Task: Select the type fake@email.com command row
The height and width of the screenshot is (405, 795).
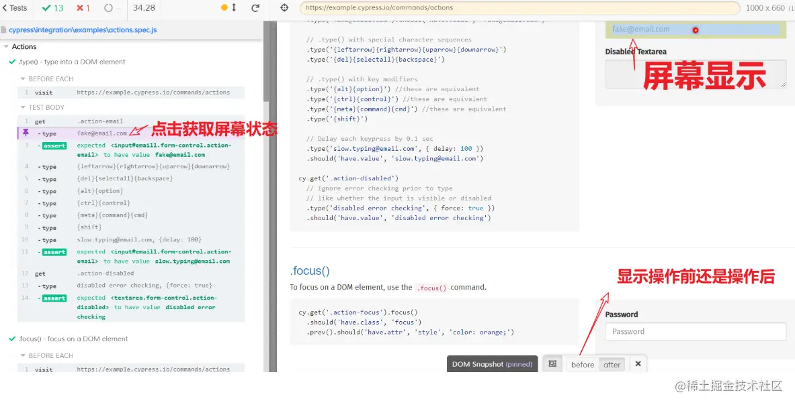Action: [131, 133]
